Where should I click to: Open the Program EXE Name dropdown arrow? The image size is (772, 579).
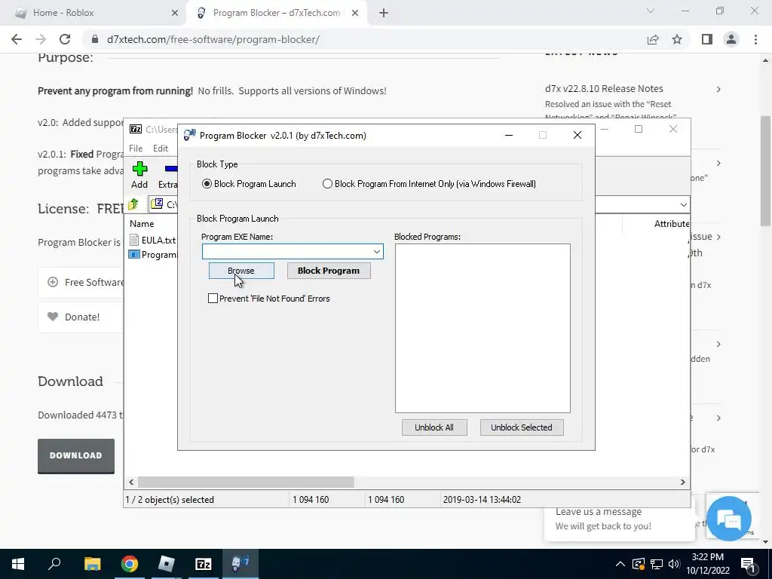tap(377, 252)
